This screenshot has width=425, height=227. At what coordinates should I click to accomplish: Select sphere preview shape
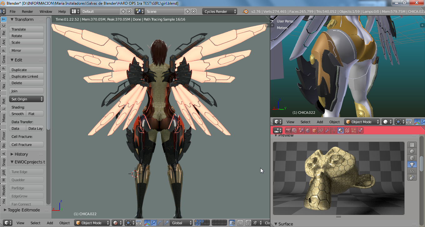[412, 152]
